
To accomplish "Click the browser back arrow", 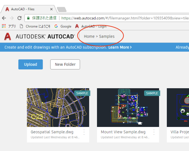I will coord(4,18).
